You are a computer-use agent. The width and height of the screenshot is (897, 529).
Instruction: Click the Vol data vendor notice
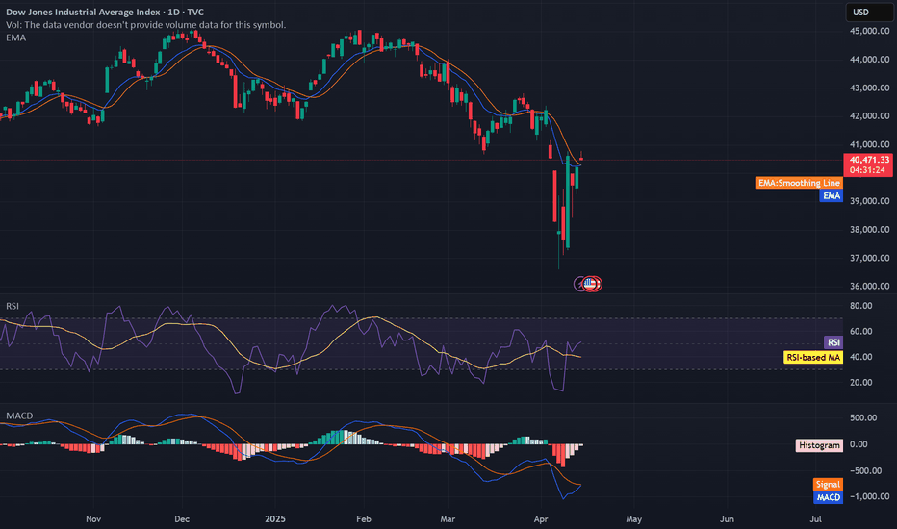coord(146,25)
